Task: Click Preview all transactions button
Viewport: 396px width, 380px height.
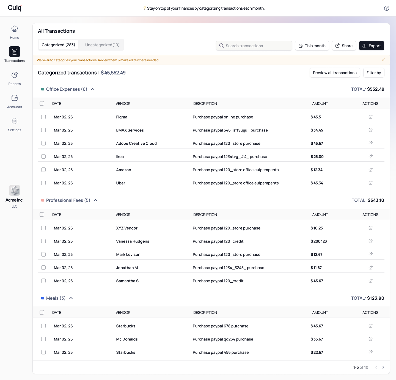Action: (335, 73)
